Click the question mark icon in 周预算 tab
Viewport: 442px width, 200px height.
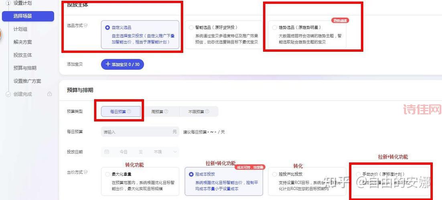(x=166, y=111)
